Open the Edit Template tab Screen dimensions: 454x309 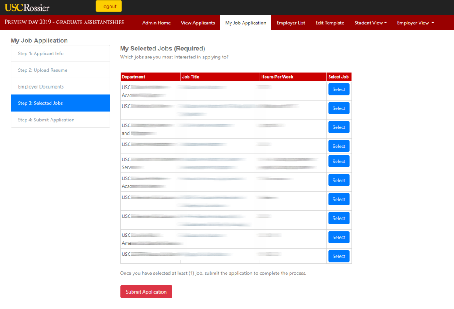click(329, 23)
